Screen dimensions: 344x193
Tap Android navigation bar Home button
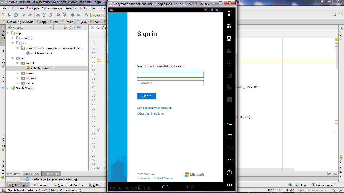coord(166,186)
